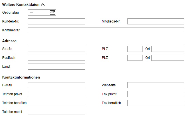Click the Ort field in the Postfach row
186x116 pixels.
tap(168, 58)
